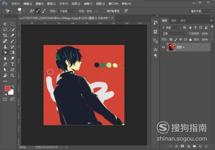
Task: Switch to the Channels tab
Action: pos(174,20)
